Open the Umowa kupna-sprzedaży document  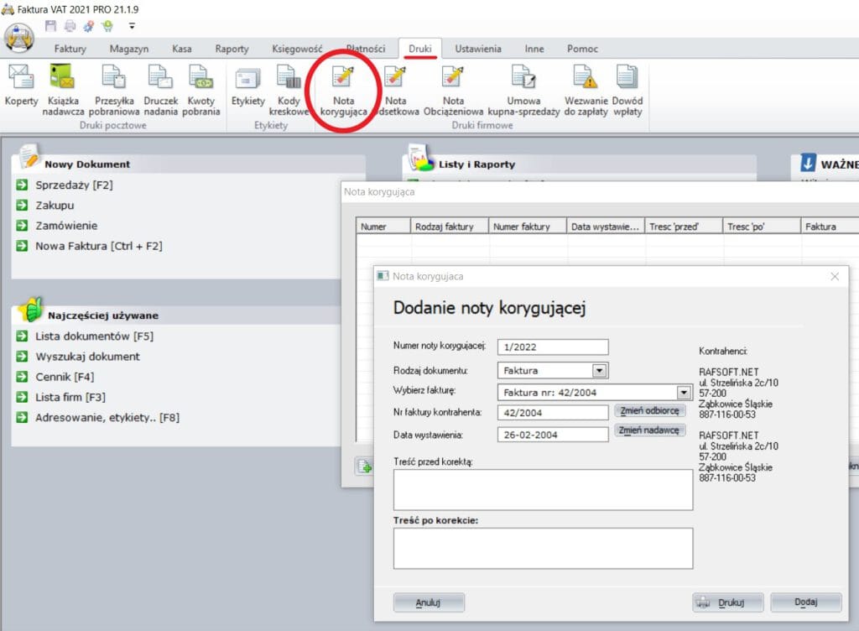(523, 79)
